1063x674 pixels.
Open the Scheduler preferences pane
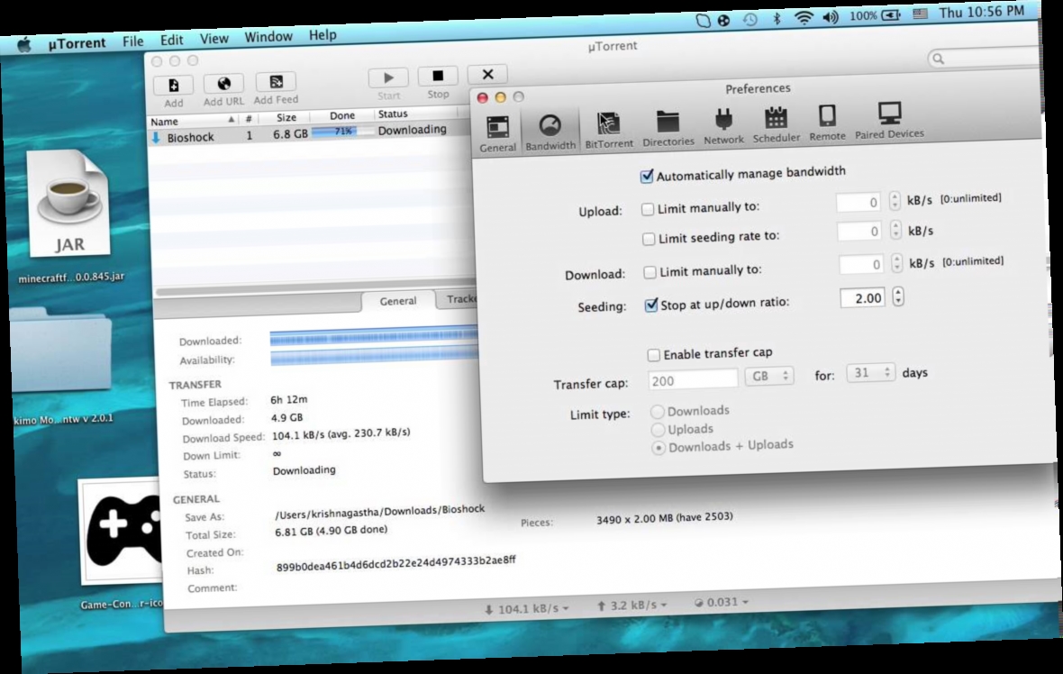[777, 126]
